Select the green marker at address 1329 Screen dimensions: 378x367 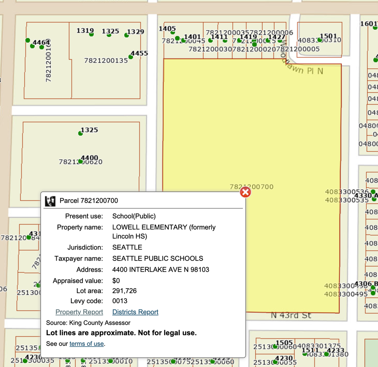pos(126,35)
